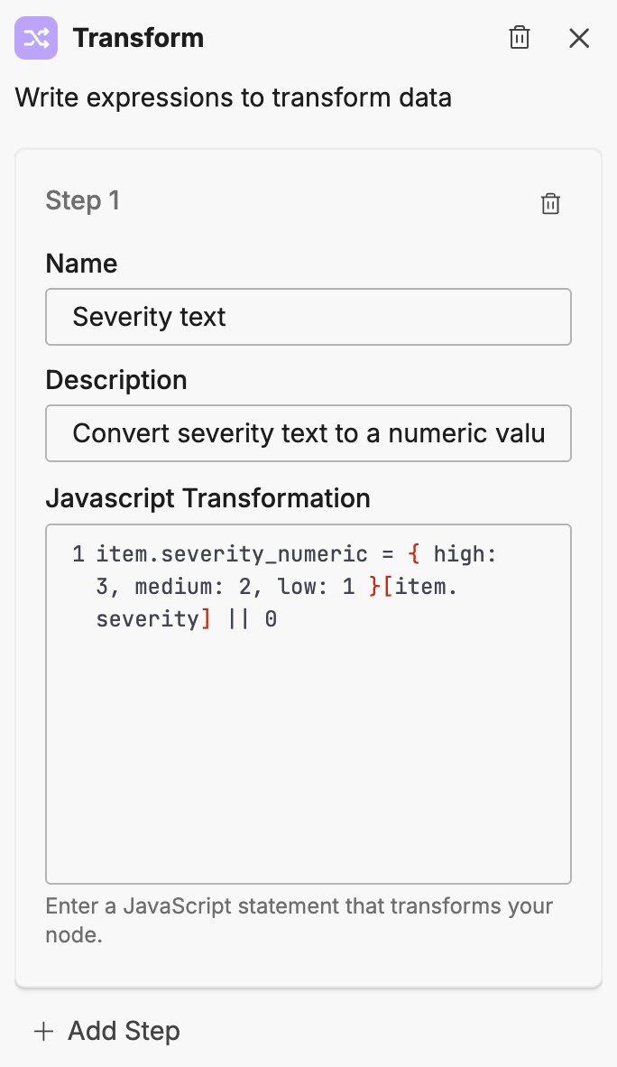Viewport: 617px width, 1067px height.
Task: Click the Javascript Transformation label
Action: 209,498
